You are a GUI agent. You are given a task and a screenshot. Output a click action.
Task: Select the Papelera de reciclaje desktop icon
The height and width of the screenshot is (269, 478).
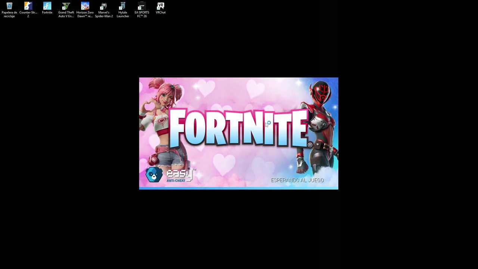9,10
